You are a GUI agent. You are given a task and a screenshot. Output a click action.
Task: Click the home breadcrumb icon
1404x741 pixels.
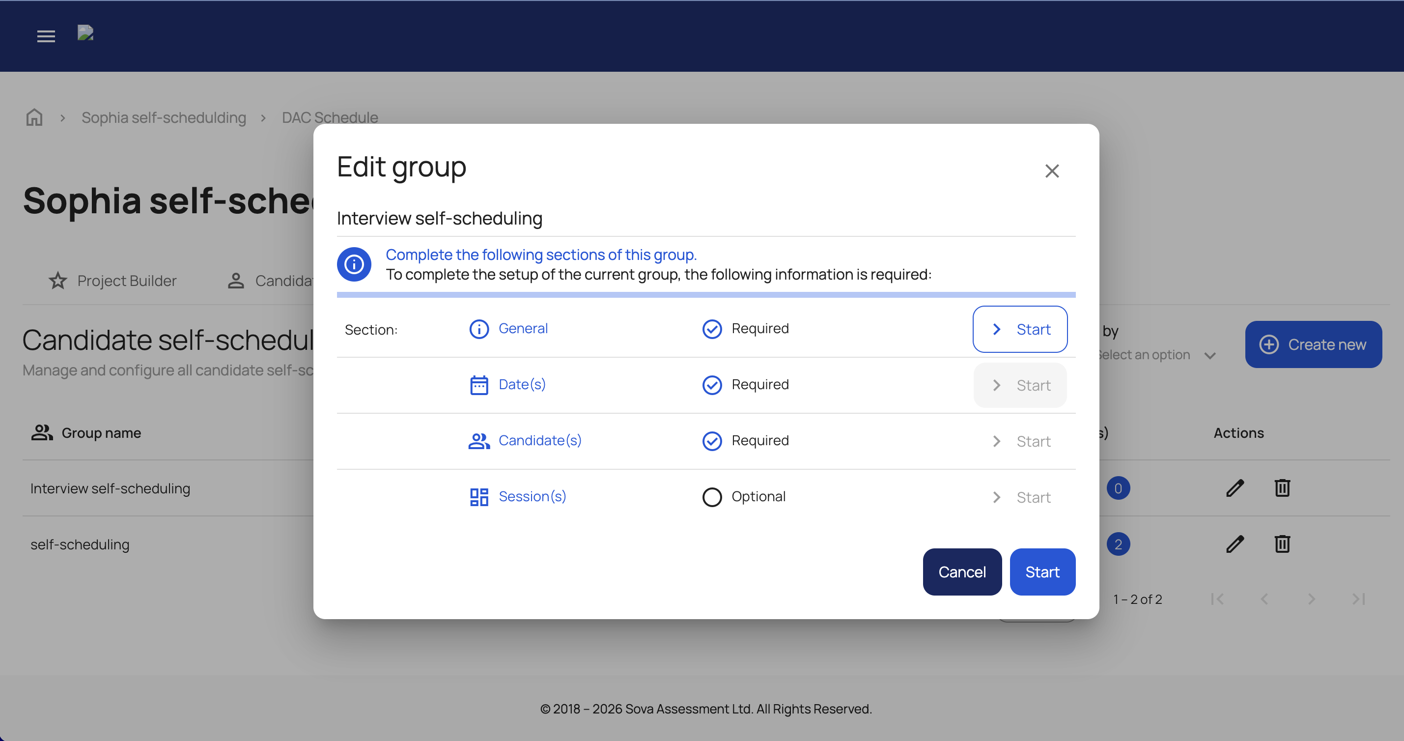(34, 117)
